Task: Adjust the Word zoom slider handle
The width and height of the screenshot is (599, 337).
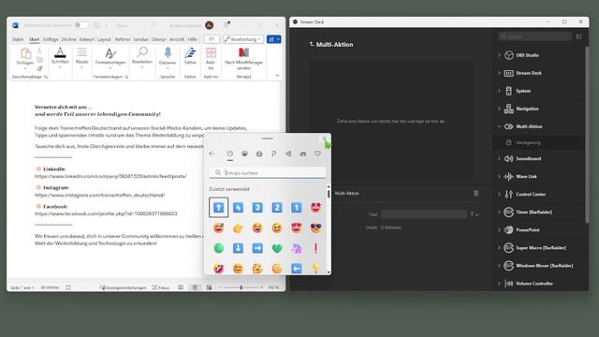Action: click(241, 287)
